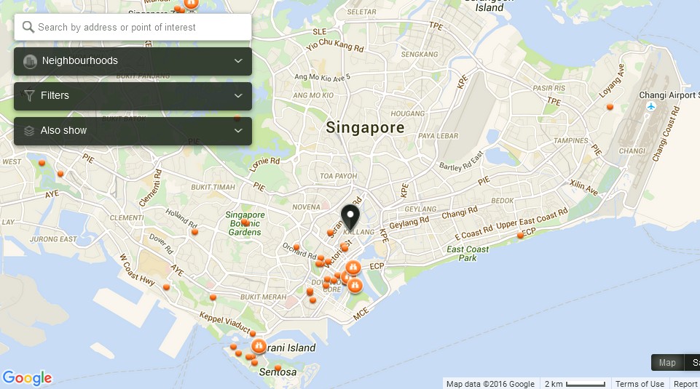Open Google logo link
The width and height of the screenshot is (700, 389).
tap(27, 378)
